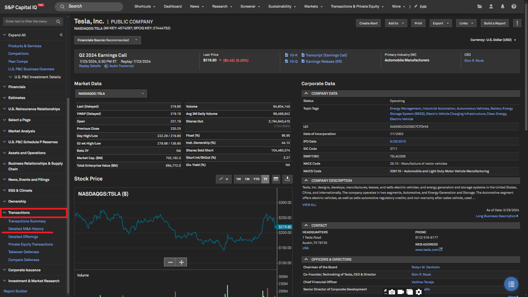Click the Create Alert button
This screenshot has height=297, width=528.
coord(368,23)
